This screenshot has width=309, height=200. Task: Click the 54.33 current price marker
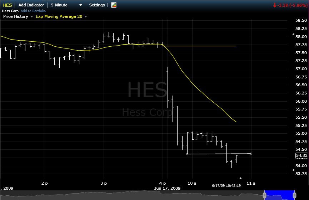pyautogui.click(x=302, y=155)
